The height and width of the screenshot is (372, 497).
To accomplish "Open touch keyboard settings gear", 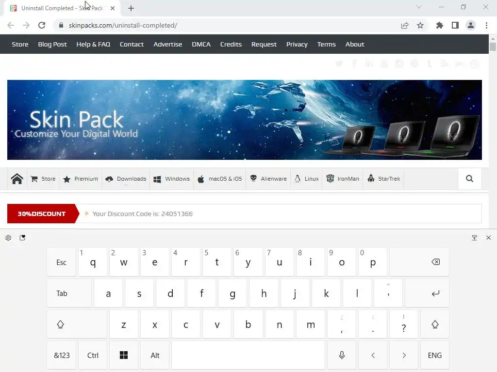I will (x=8, y=238).
